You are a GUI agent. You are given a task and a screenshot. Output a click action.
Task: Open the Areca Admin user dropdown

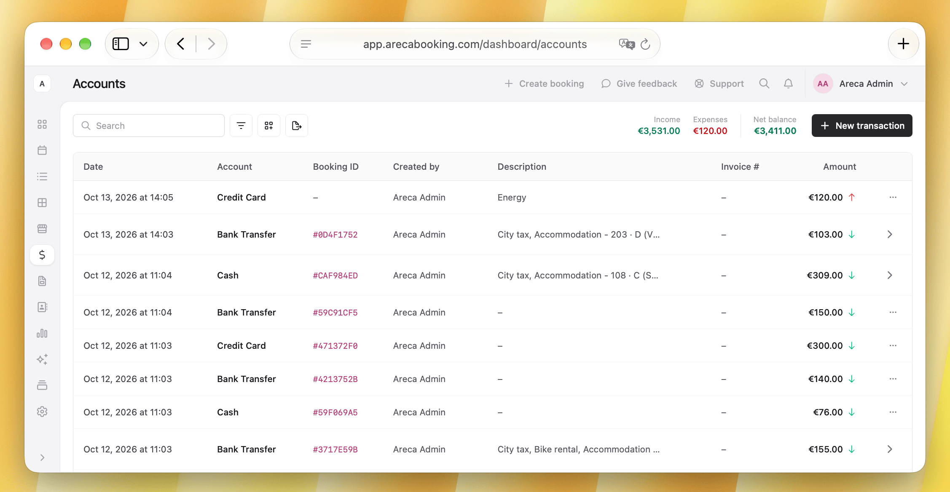tap(861, 83)
